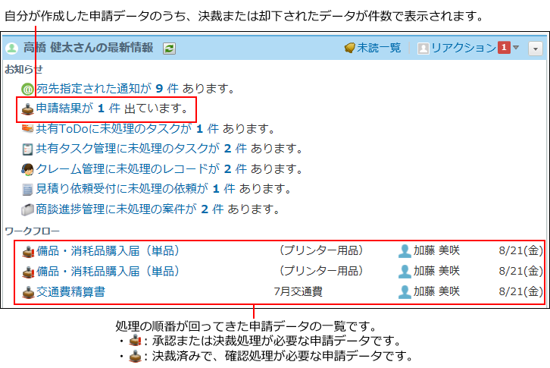Click the person icon beside リアクション
This screenshot has width=550, height=368.
pyautogui.click(x=423, y=48)
